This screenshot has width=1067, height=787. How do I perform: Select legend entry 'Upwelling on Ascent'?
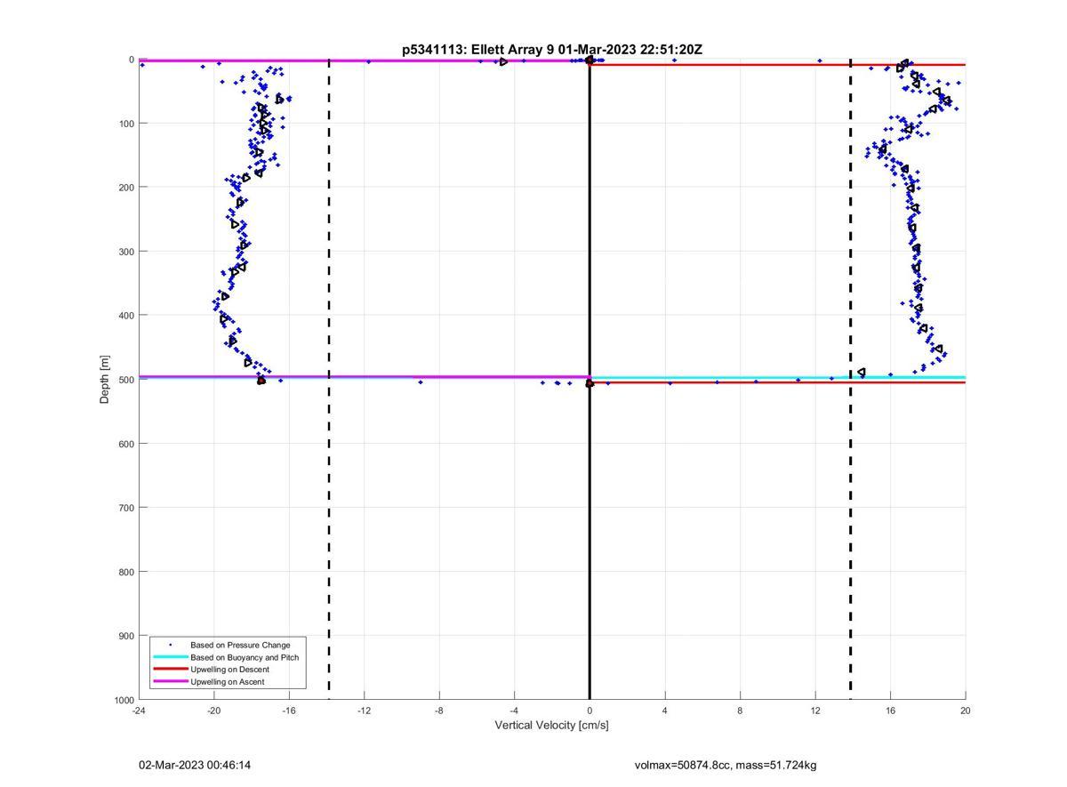(227, 682)
